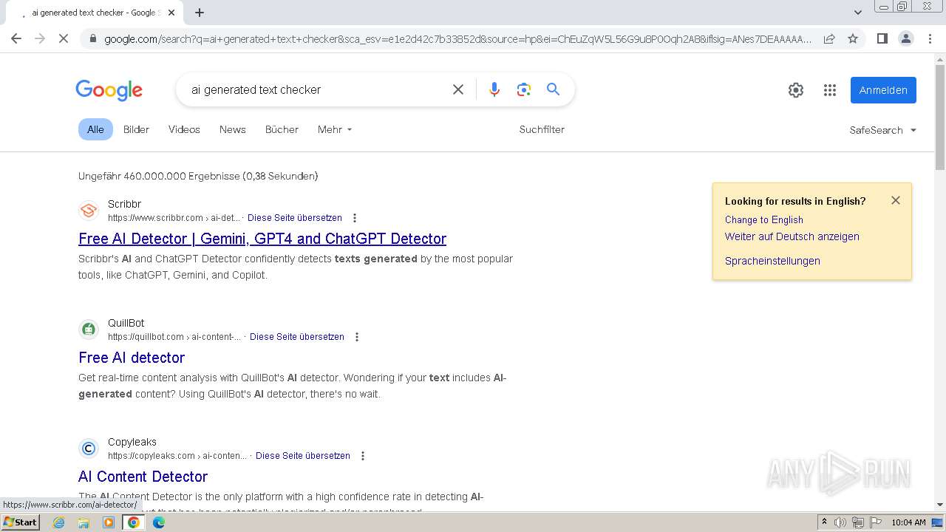Click the 10:04 AM system clock
This screenshot has width=946, height=532.
908,522
